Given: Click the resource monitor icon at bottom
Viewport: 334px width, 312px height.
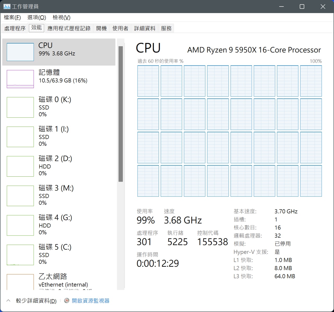Looking at the screenshot, I should 67,301.
